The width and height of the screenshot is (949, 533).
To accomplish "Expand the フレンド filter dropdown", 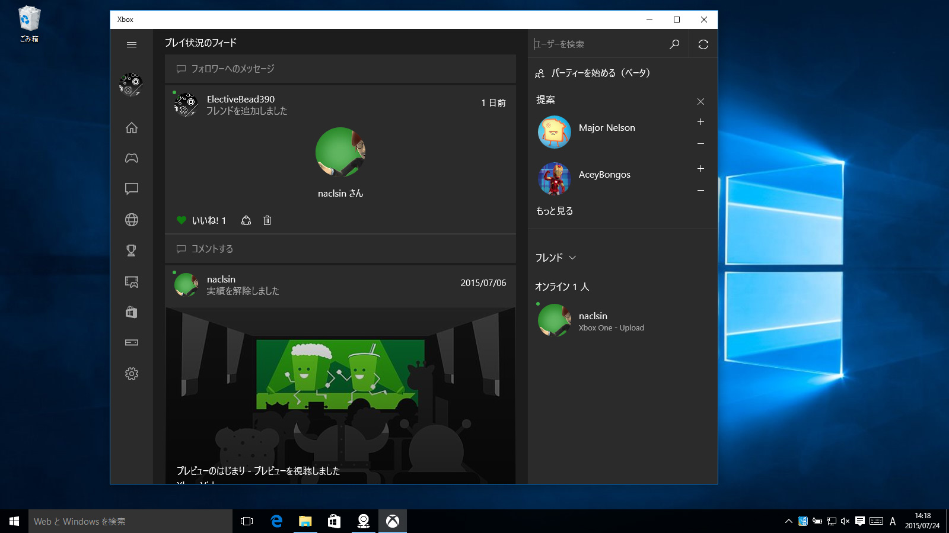I will pos(556,258).
